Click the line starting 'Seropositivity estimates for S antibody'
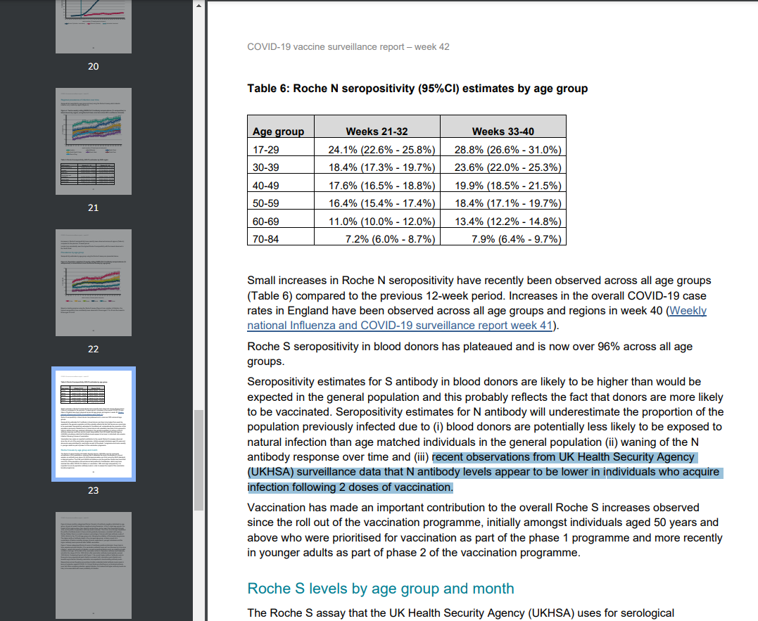This screenshot has height=621, width=758. click(x=474, y=381)
